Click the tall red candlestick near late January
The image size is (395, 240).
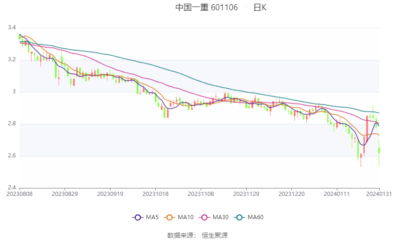[x=367, y=129]
